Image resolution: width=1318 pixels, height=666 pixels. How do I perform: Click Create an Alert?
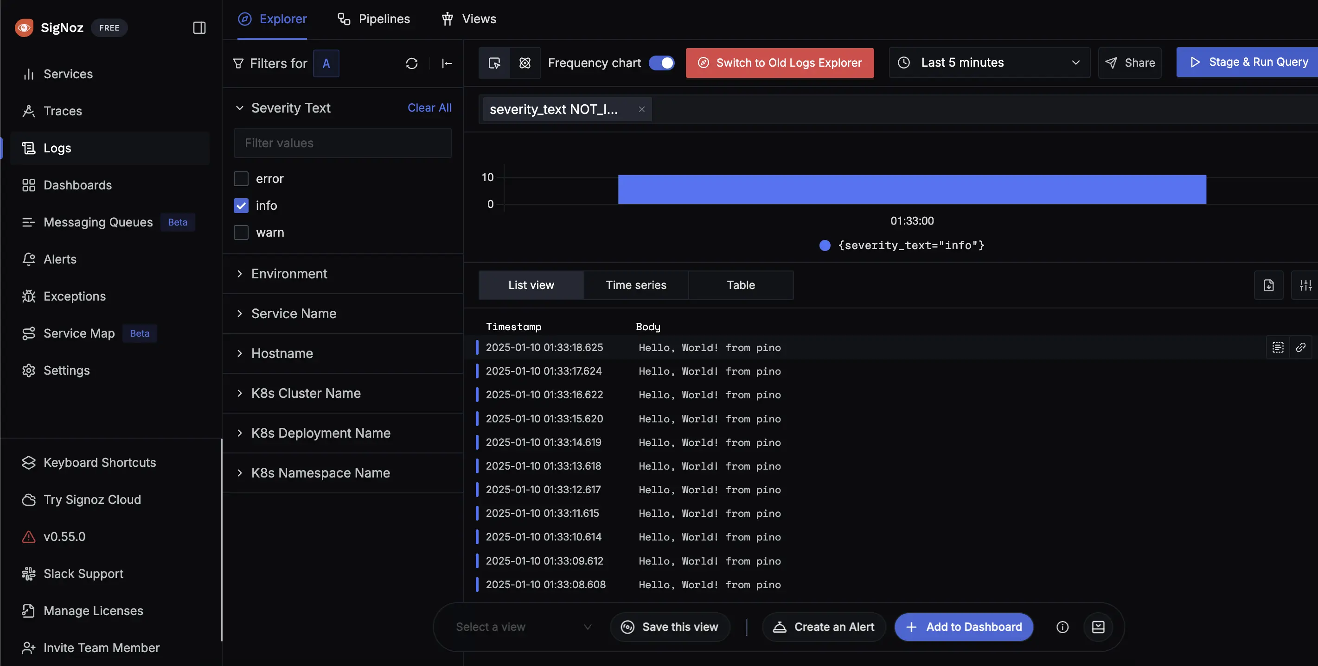(x=824, y=627)
